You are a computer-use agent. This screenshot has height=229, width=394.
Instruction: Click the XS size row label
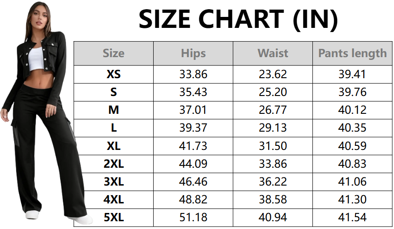[113, 74]
